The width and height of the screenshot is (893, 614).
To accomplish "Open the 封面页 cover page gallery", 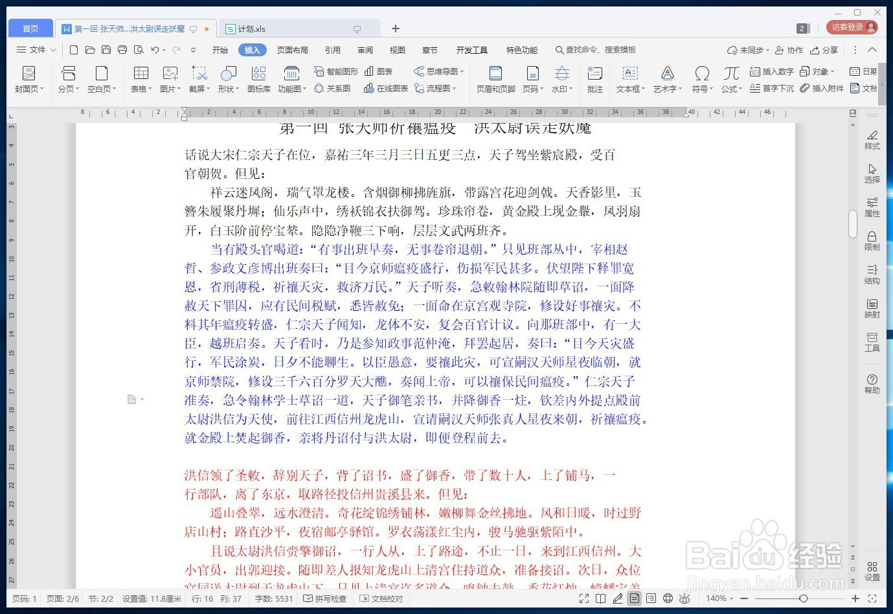I will click(29, 80).
